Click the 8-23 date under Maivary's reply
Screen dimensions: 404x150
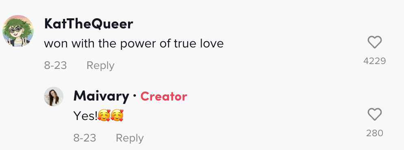(x=85, y=138)
